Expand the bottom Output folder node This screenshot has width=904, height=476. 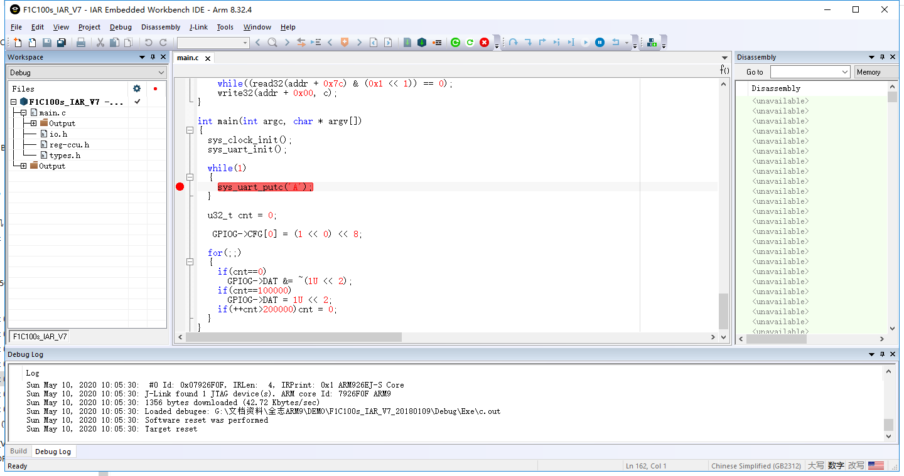pos(23,166)
